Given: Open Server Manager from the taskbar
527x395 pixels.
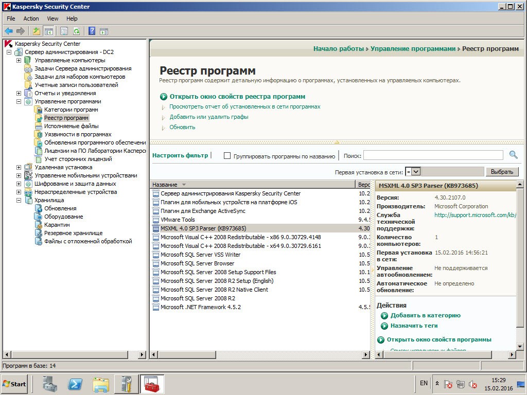Looking at the screenshot, I should [x=50, y=384].
